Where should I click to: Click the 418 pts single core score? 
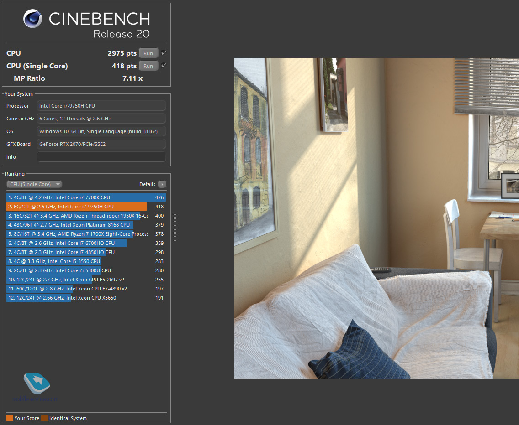124,66
